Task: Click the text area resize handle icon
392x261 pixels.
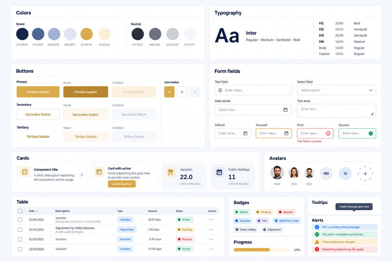Action: pos(372,114)
